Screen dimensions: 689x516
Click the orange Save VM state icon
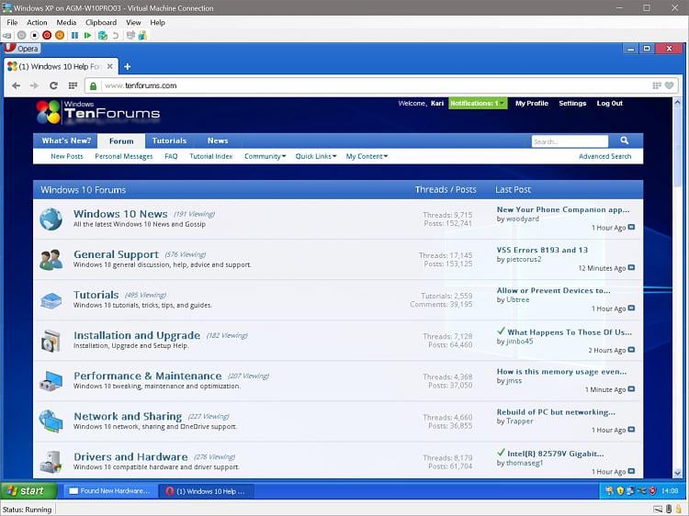tap(60, 36)
